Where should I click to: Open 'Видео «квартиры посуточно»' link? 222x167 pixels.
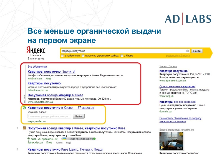pyautogui.click(x=177, y=130)
